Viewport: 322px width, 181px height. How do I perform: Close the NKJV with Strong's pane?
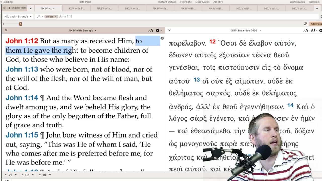coord(6,30)
